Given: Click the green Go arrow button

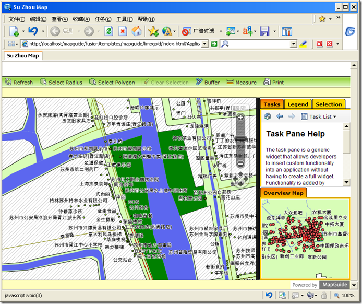Looking at the screenshot, I should click(214, 44).
